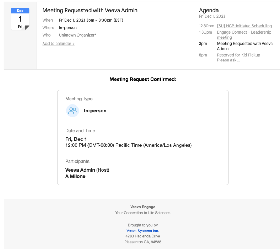Visit the Veeva Systems Inc. footer link
This screenshot has width=280, height=249.
click(x=143, y=231)
